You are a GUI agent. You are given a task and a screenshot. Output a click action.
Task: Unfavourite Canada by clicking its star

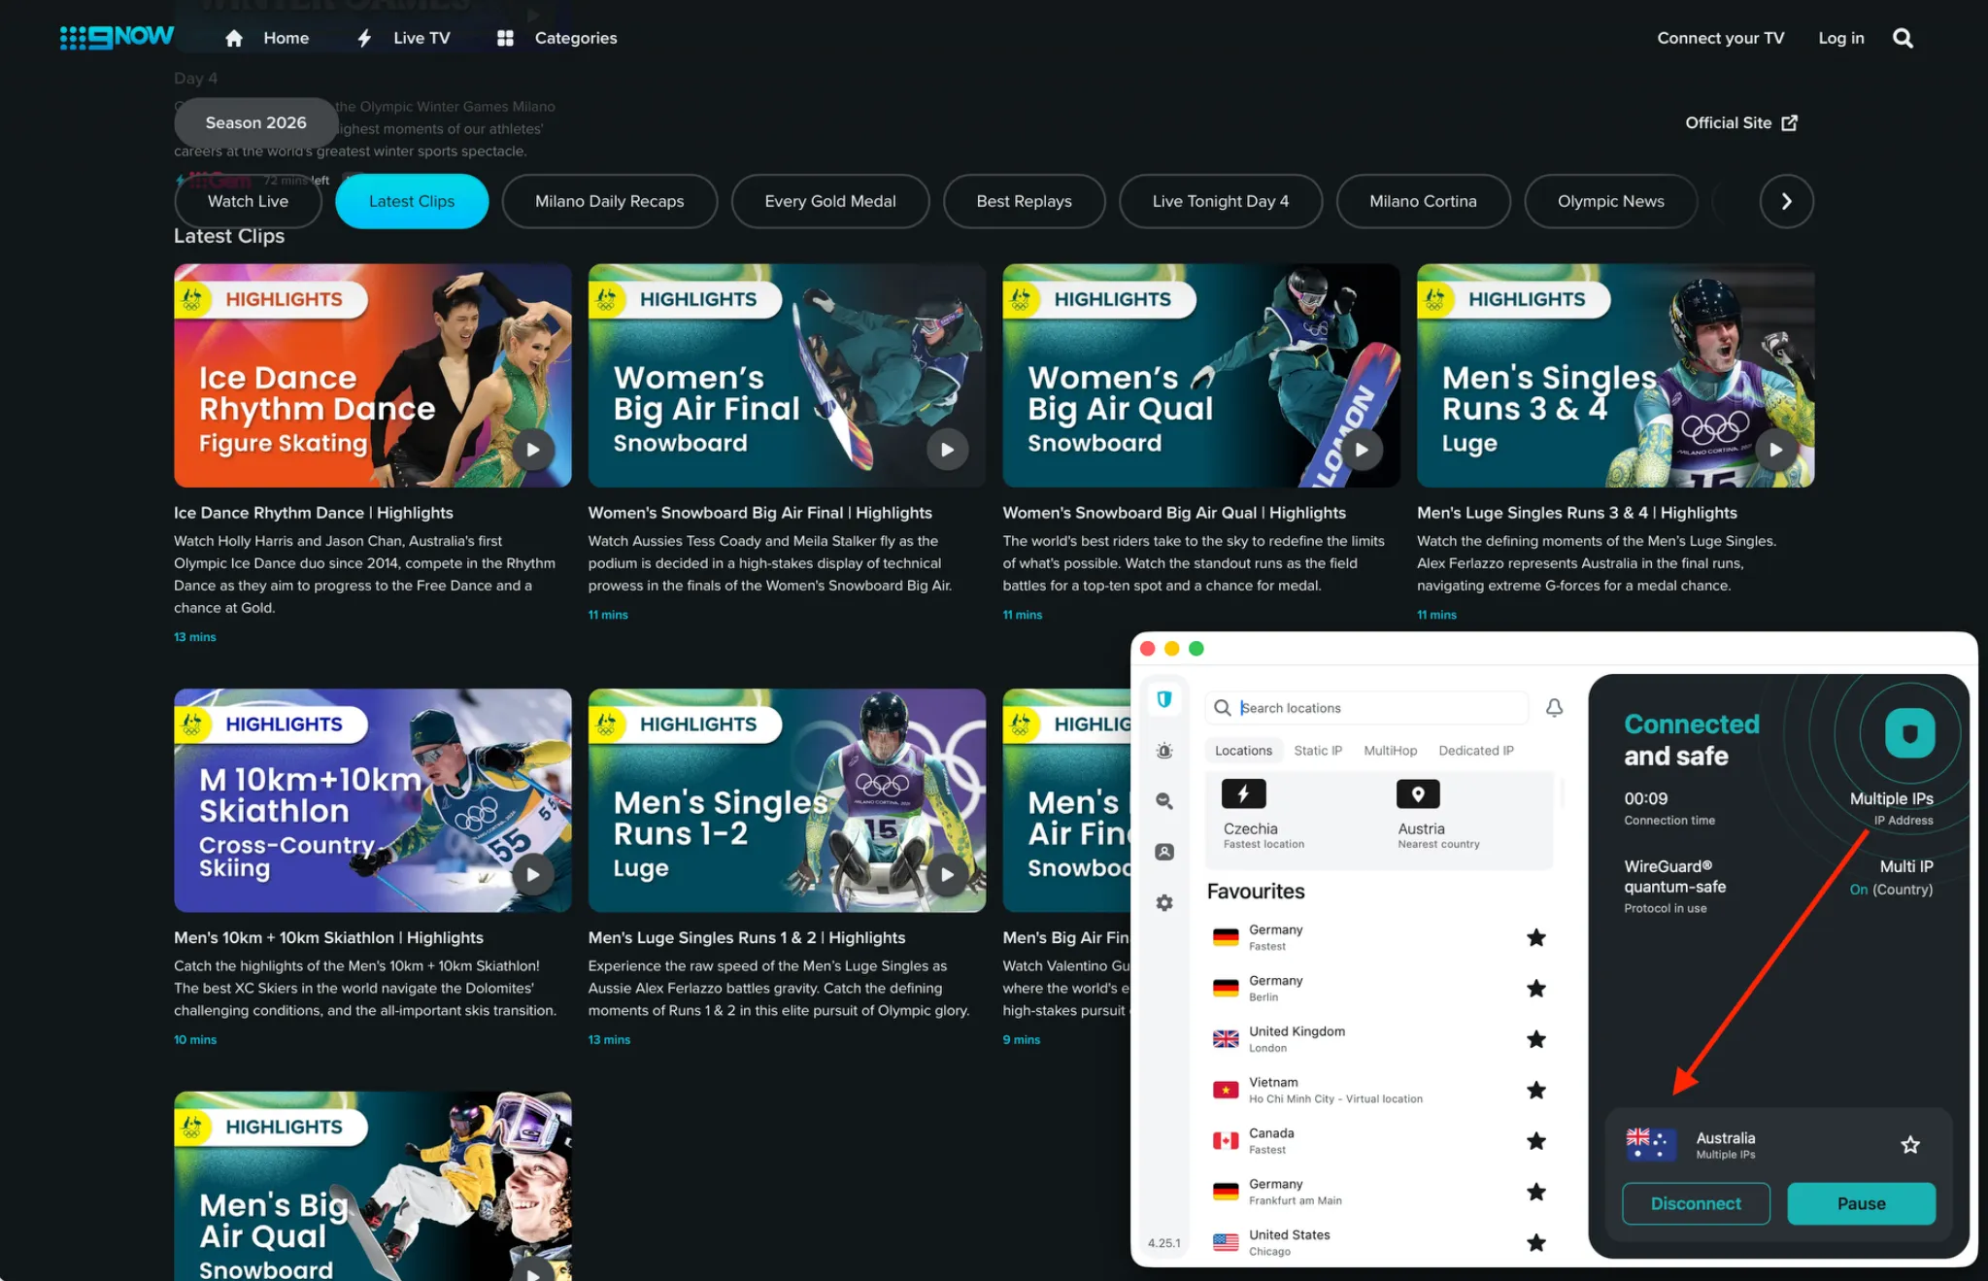(x=1536, y=1140)
